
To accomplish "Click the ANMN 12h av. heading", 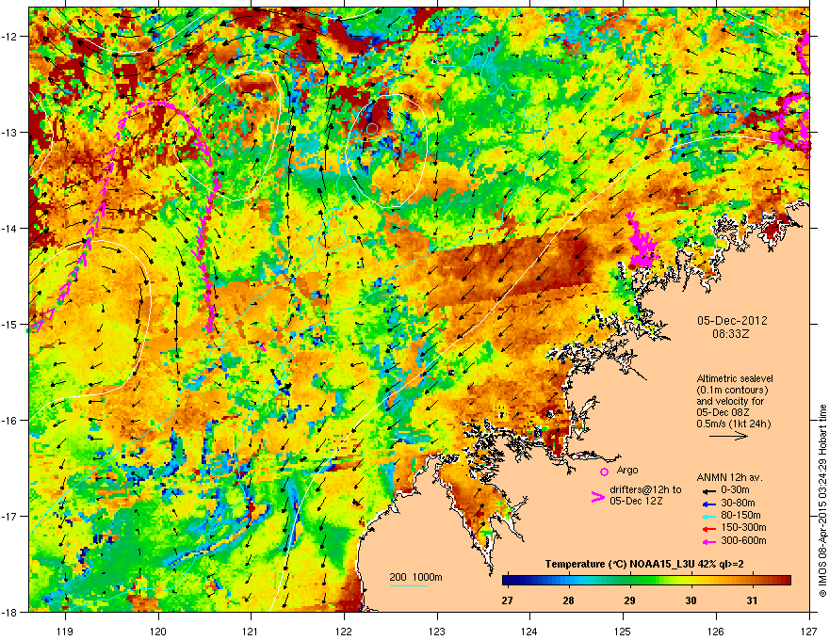I will [729, 477].
